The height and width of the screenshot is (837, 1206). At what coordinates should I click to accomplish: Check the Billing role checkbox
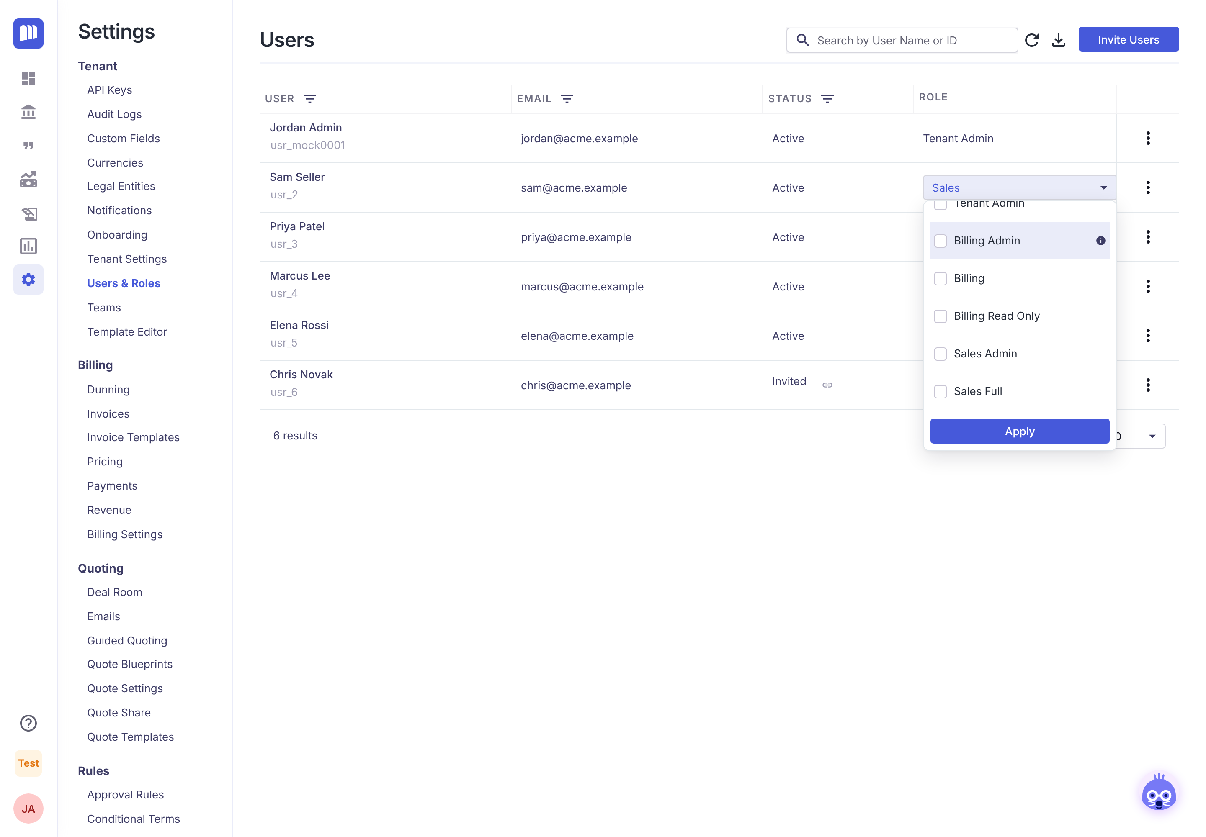[941, 278]
